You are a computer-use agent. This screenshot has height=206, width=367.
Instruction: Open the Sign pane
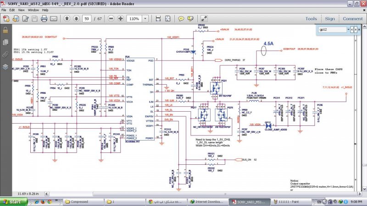[330, 19]
